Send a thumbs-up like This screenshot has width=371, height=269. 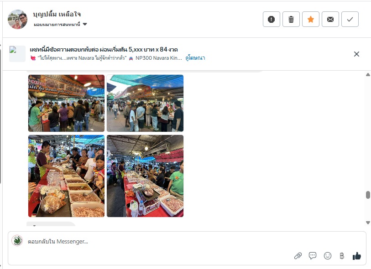356,256
